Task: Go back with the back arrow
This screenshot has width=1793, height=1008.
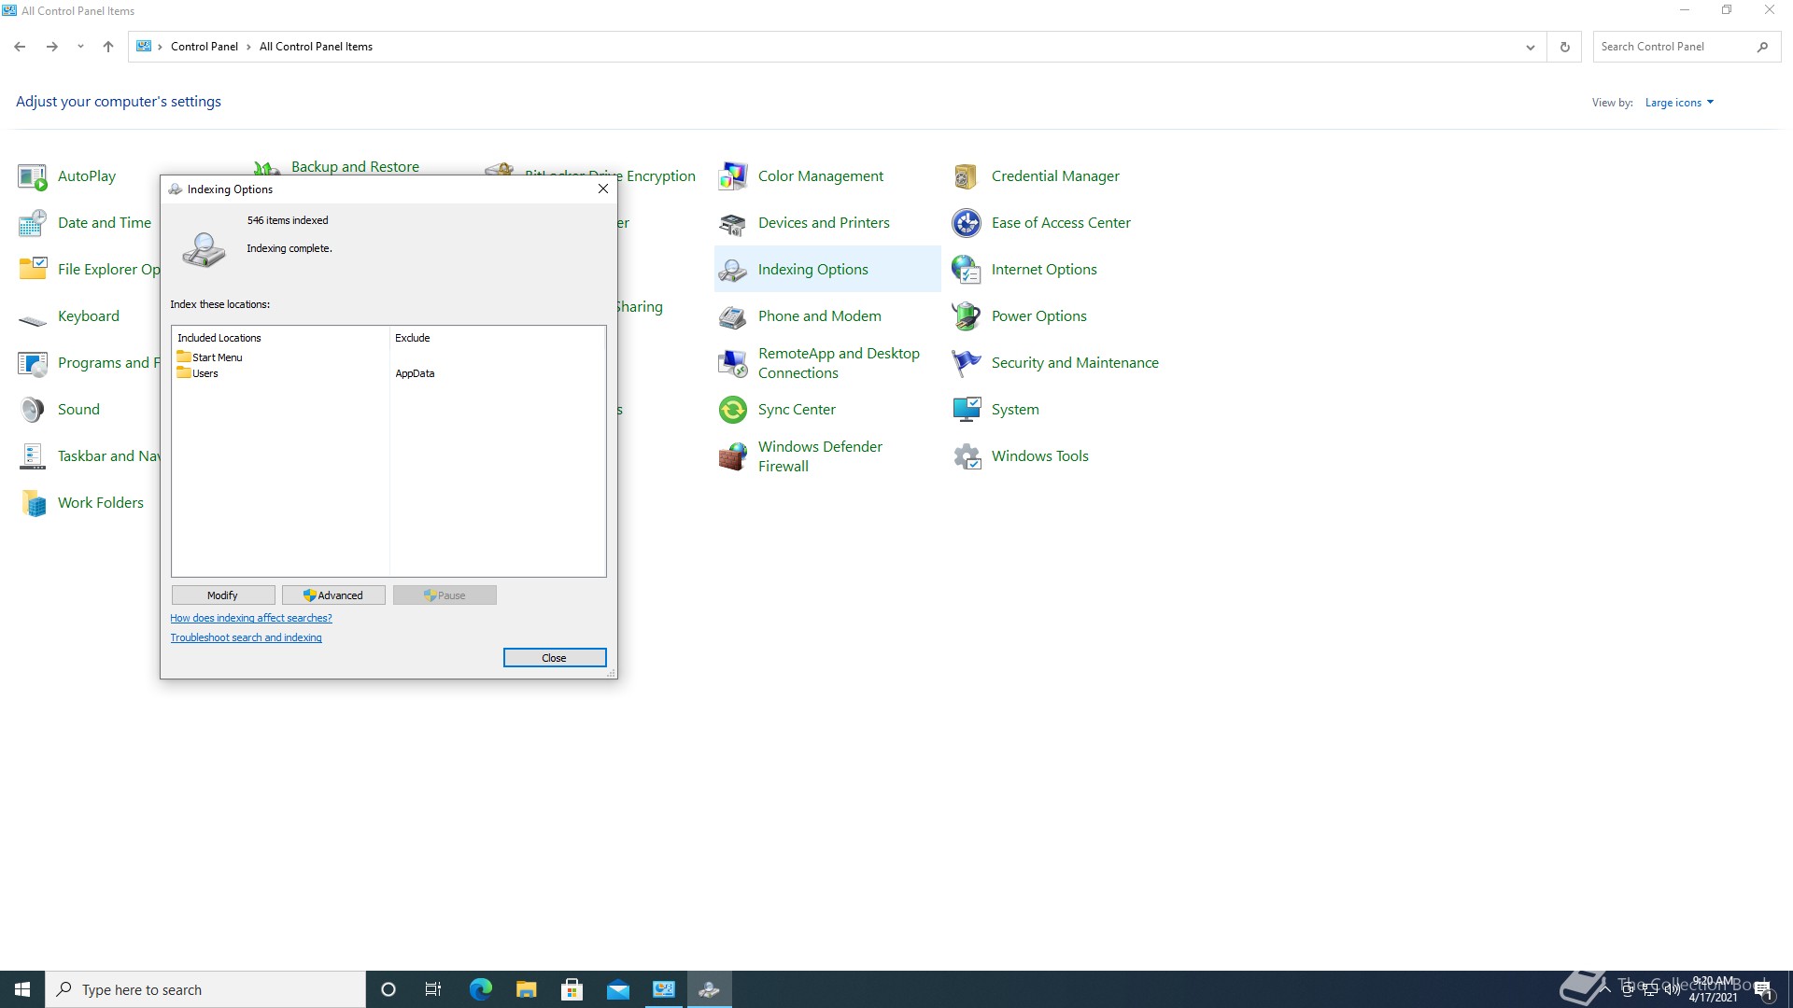Action: coord(20,47)
